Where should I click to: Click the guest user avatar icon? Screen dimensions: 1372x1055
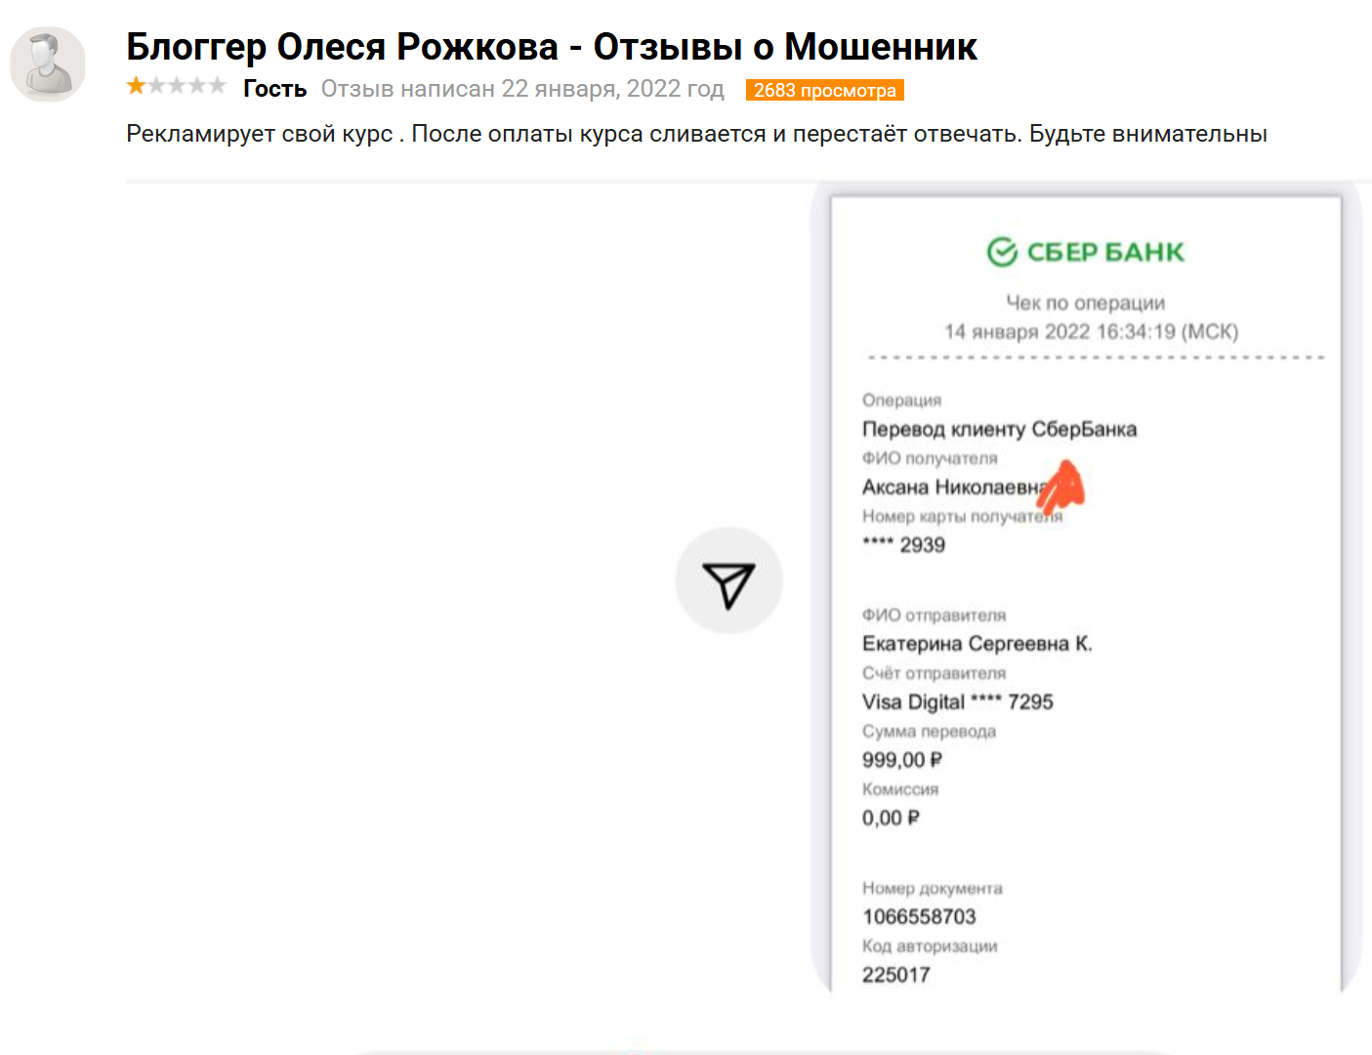[x=47, y=64]
